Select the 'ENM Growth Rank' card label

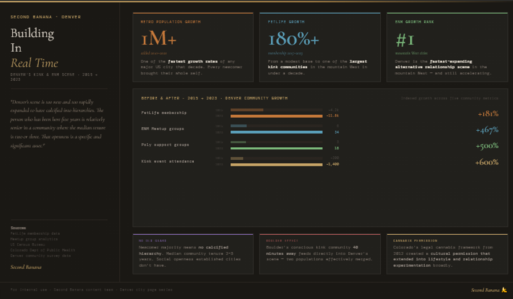point(414,22)
